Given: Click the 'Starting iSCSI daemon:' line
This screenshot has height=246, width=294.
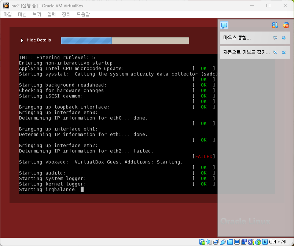Looking at the screenshot, I should (51, 96).
